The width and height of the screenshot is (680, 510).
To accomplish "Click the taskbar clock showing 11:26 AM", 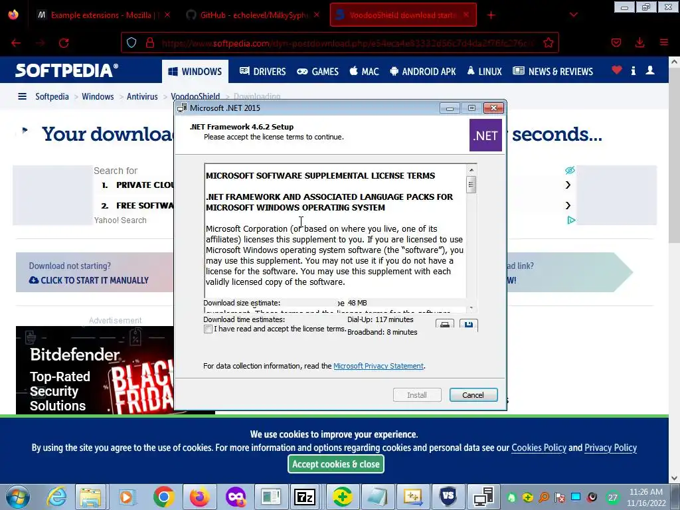I will coord(645,497).
